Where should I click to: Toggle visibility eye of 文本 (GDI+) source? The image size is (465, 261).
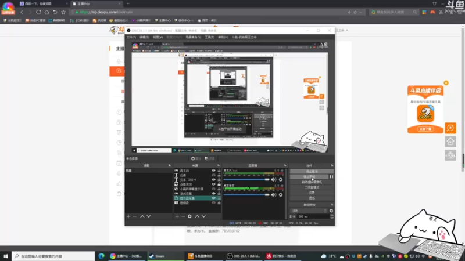click(x=213, y=180)
